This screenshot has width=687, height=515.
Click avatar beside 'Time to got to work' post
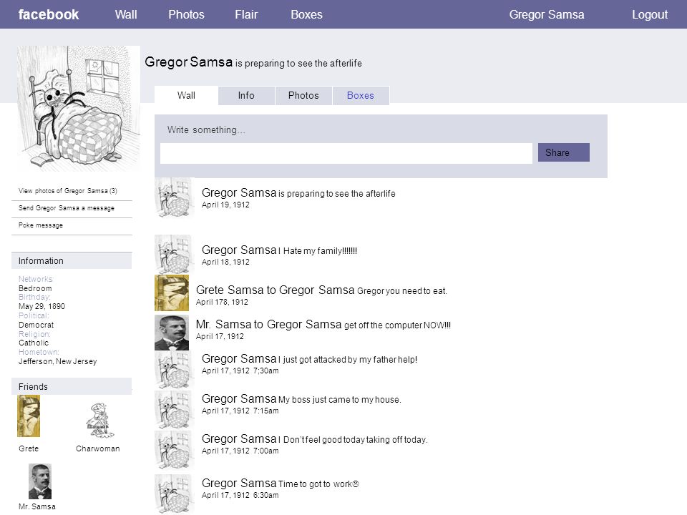click(174, 494)
